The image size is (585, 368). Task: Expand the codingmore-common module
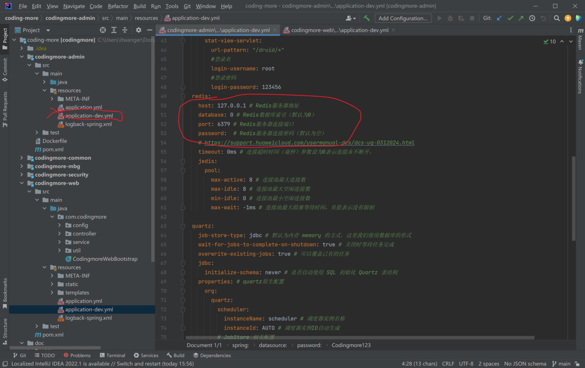coord(22,158)
